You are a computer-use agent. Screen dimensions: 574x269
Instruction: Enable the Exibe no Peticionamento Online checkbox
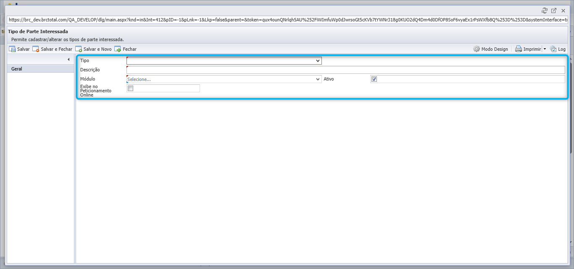(x=131, y=89)
